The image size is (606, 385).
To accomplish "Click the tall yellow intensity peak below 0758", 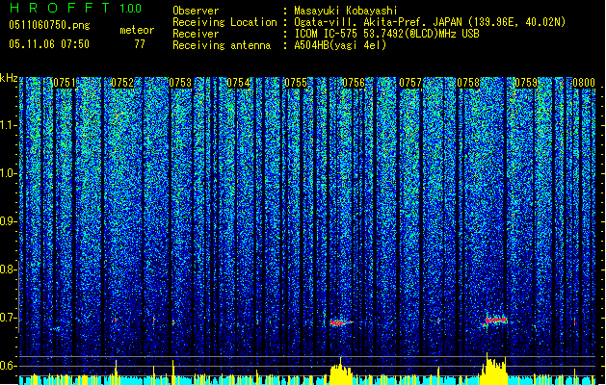I will (x=494, y=369).
